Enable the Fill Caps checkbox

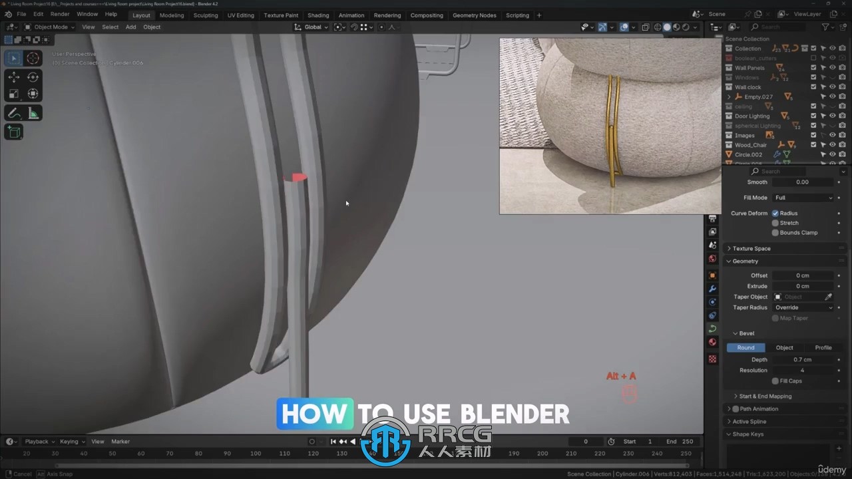[775, 381]
